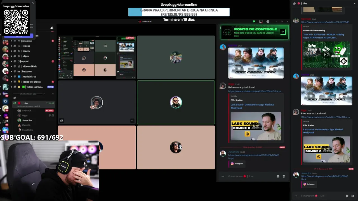
Task: Play Lark Sound thumbnail in overlay chat
Action: [326, 149]
